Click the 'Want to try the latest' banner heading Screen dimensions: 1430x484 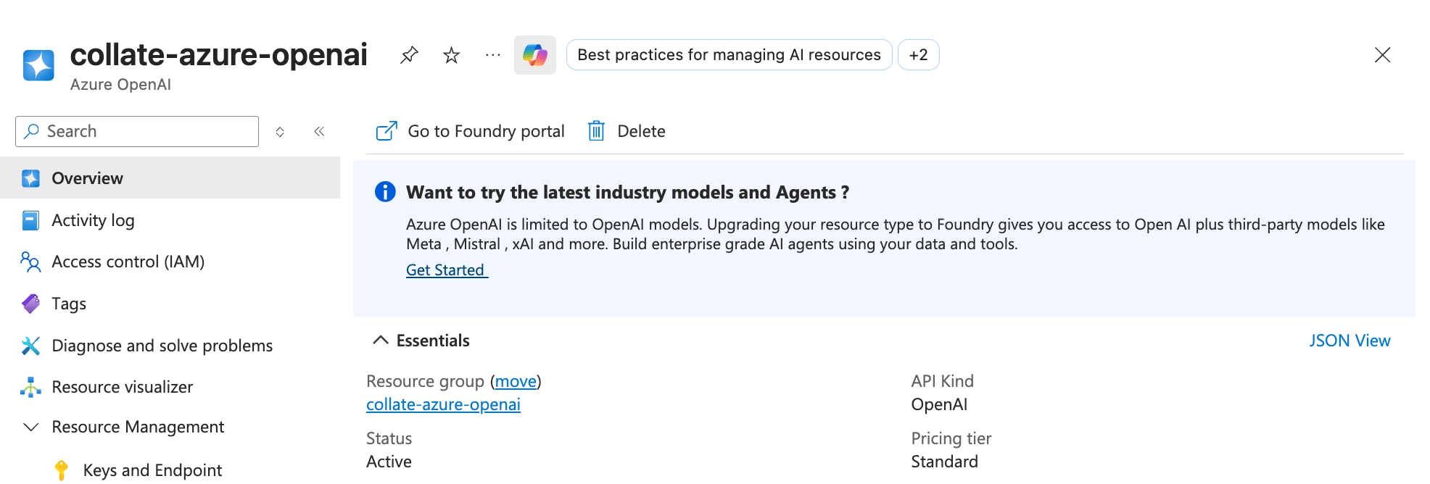tap(627, 192)
